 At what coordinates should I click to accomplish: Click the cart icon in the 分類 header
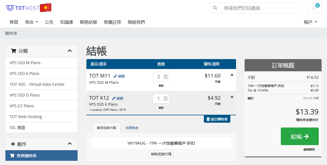point(14,51)
